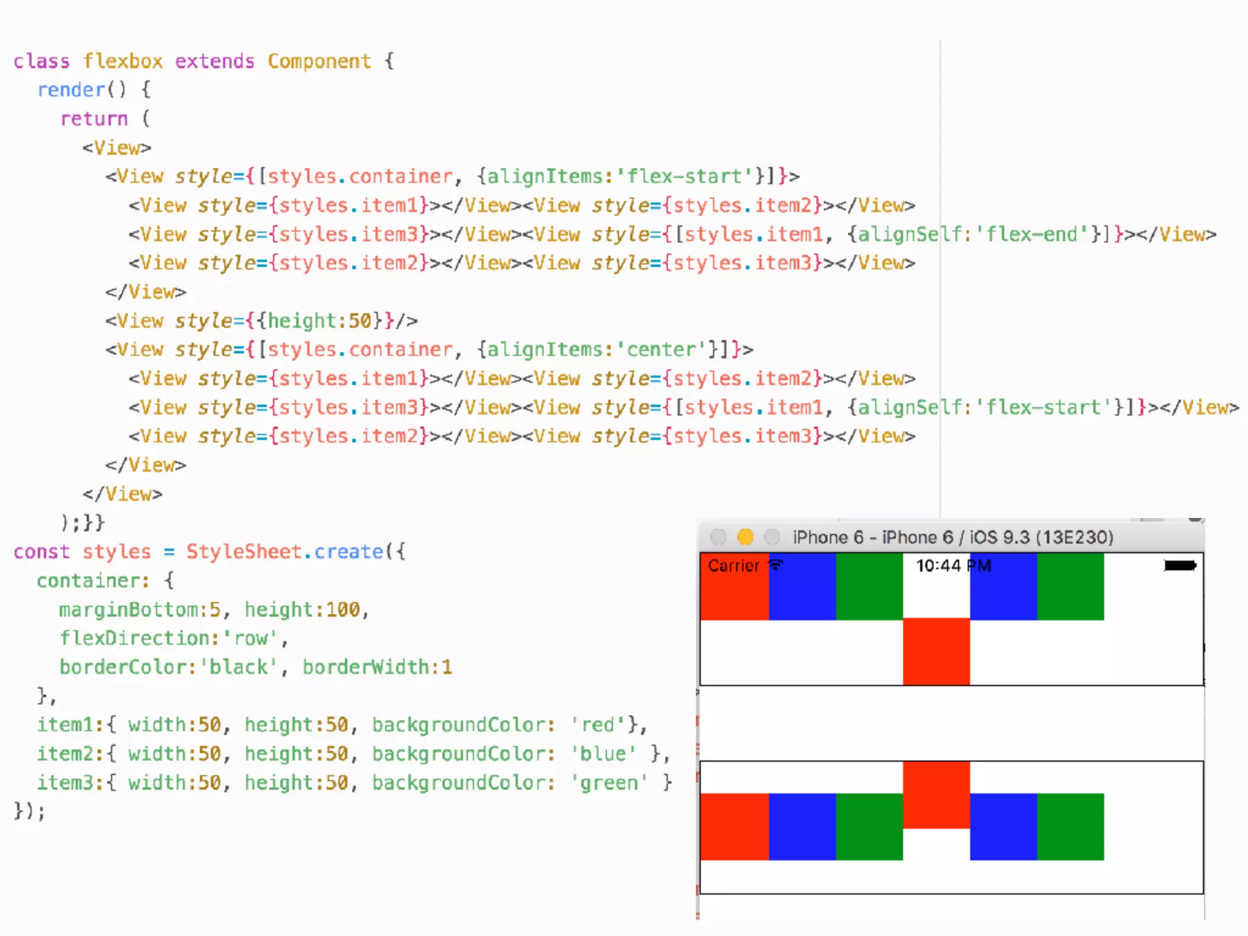The height and width of the screenshot is (936, 1248).
Task: Click the 10:44 PM clock in status bar
Action: (953, 565)
